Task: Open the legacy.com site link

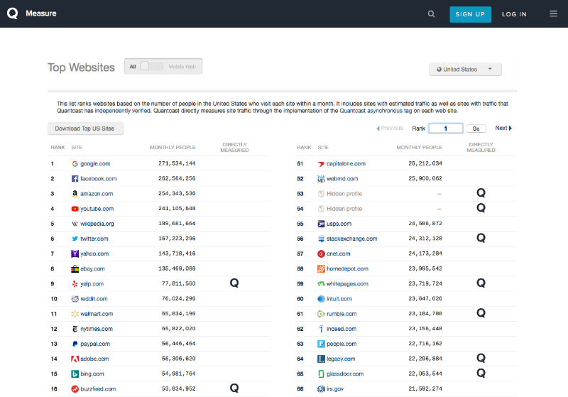Action: [341, 359]
